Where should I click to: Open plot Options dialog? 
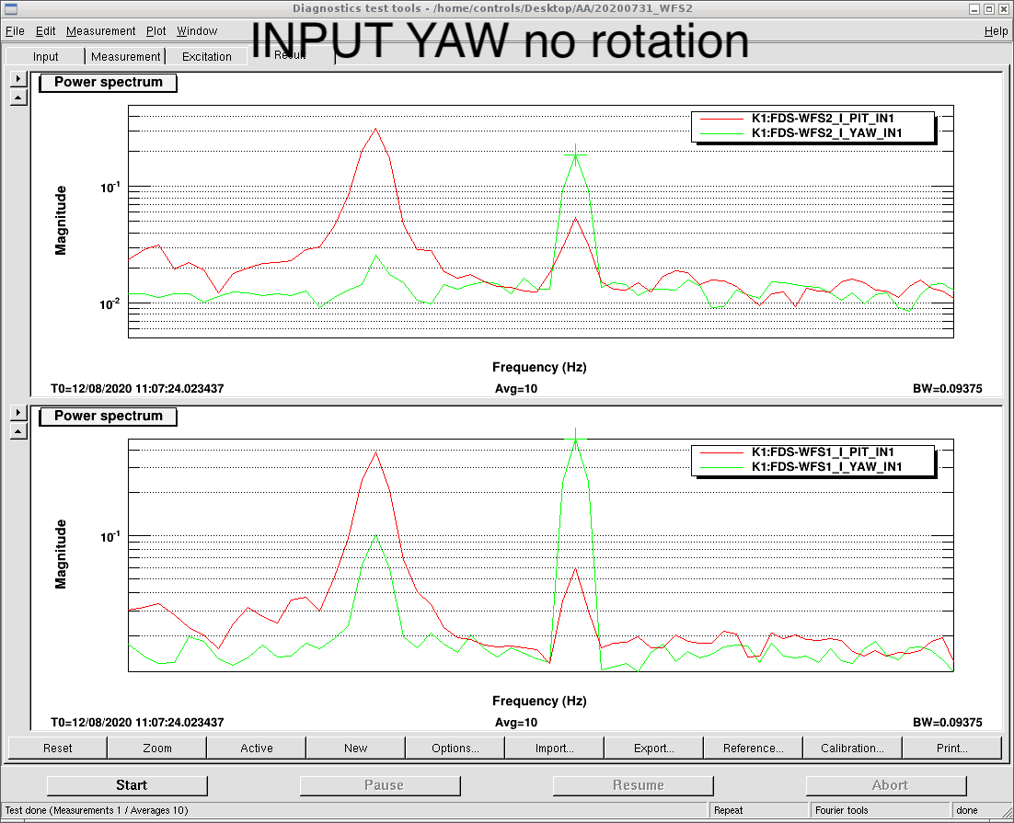[x=455, y=748]
